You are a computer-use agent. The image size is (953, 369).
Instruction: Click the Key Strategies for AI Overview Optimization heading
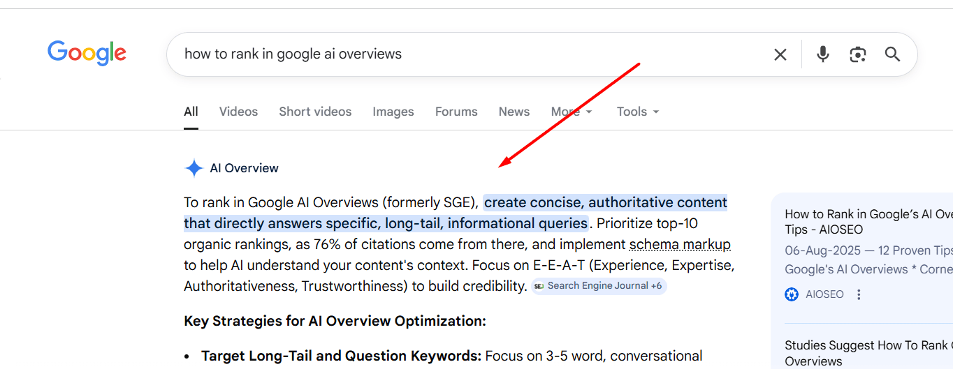coord(335,321)
